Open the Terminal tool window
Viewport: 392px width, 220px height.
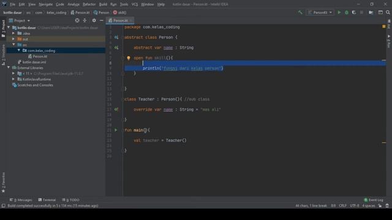coord(47,200)
